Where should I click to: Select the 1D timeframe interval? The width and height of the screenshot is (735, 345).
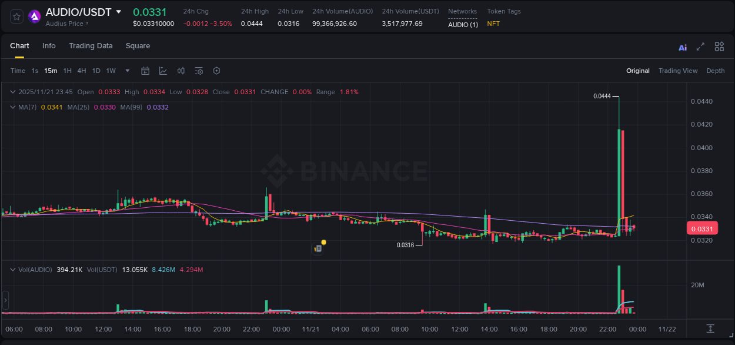click(96, 71)
